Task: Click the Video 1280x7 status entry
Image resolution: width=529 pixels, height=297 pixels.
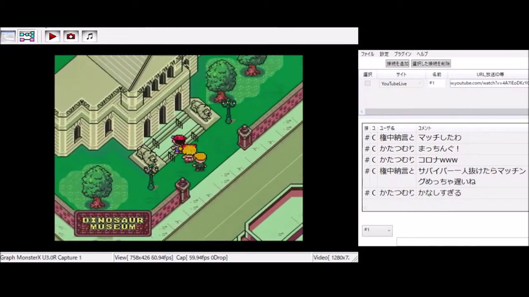Action: [x=331, y=257]
